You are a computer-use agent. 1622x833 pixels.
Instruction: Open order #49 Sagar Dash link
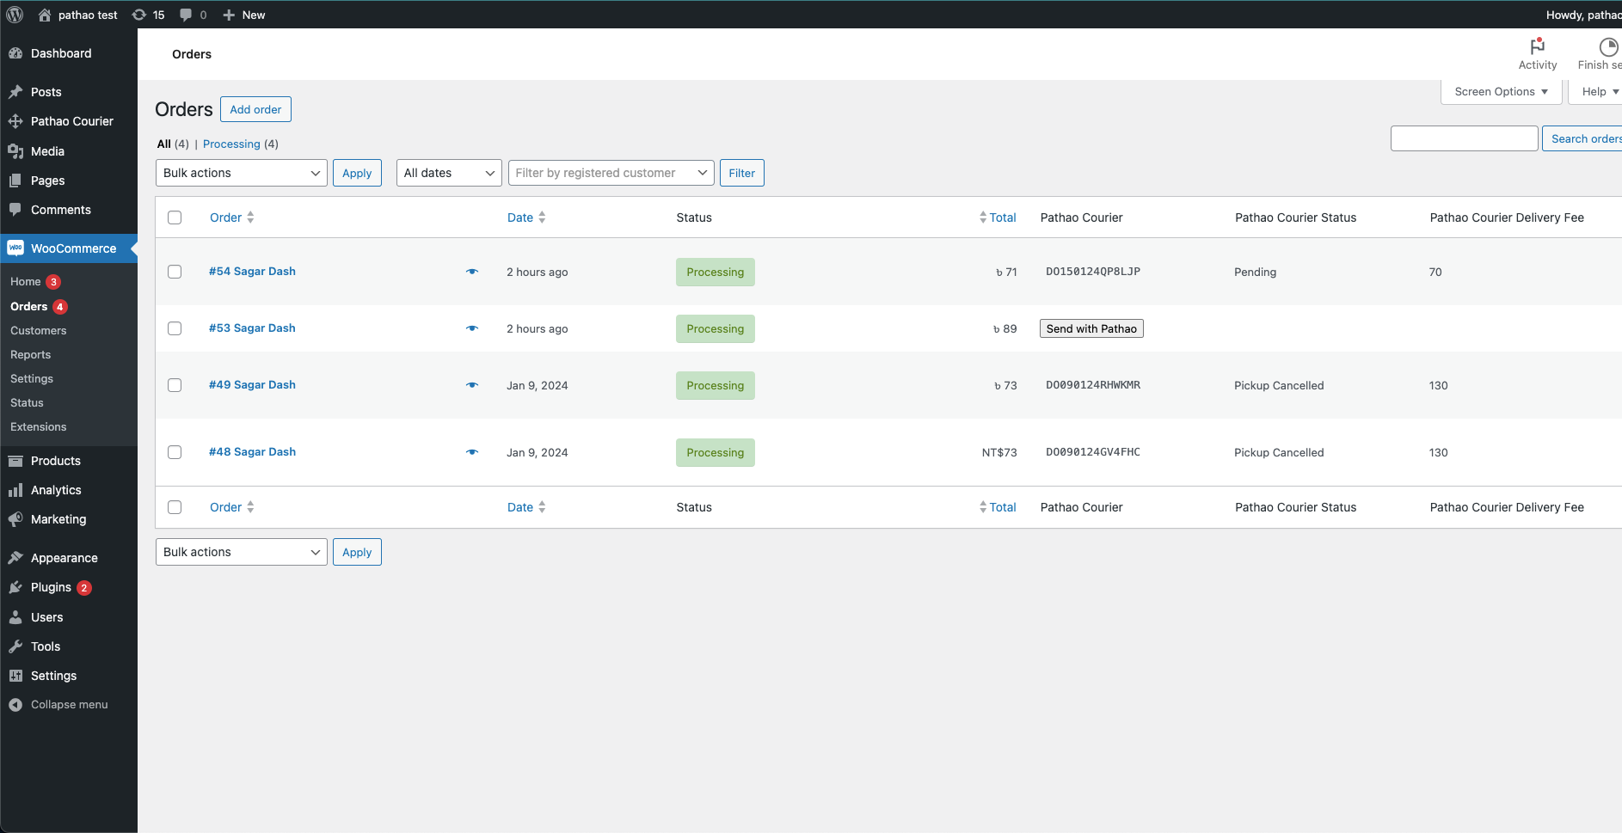(252, 384)
